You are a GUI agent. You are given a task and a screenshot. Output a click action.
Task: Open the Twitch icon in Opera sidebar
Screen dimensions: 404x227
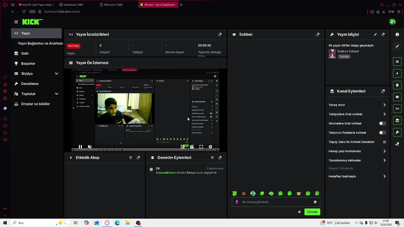point(5,108)
